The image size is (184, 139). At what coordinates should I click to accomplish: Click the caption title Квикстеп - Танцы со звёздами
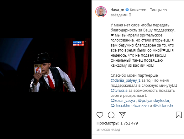click(x=139, y=13)
